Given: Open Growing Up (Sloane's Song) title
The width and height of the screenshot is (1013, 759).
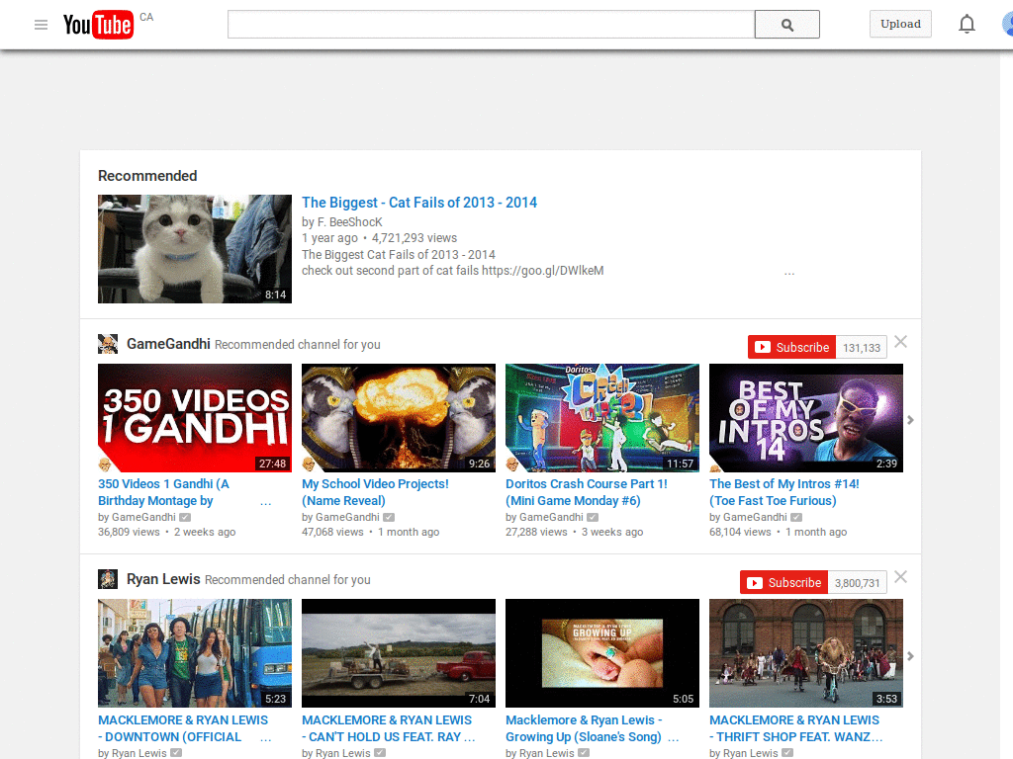Looking at the screenshot, I should pos(584,728).
